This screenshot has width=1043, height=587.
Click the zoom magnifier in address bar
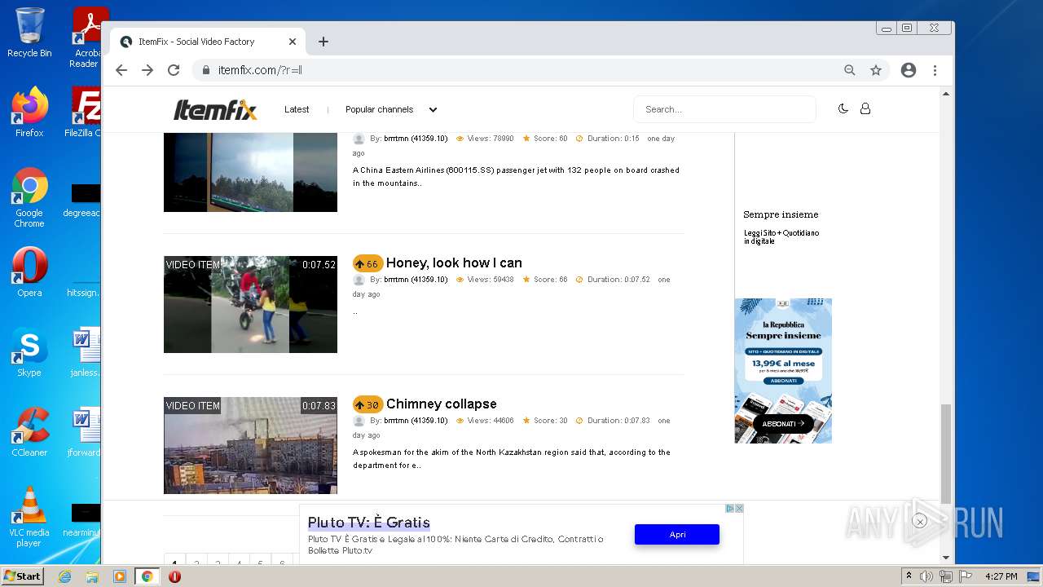click(850, 70)
